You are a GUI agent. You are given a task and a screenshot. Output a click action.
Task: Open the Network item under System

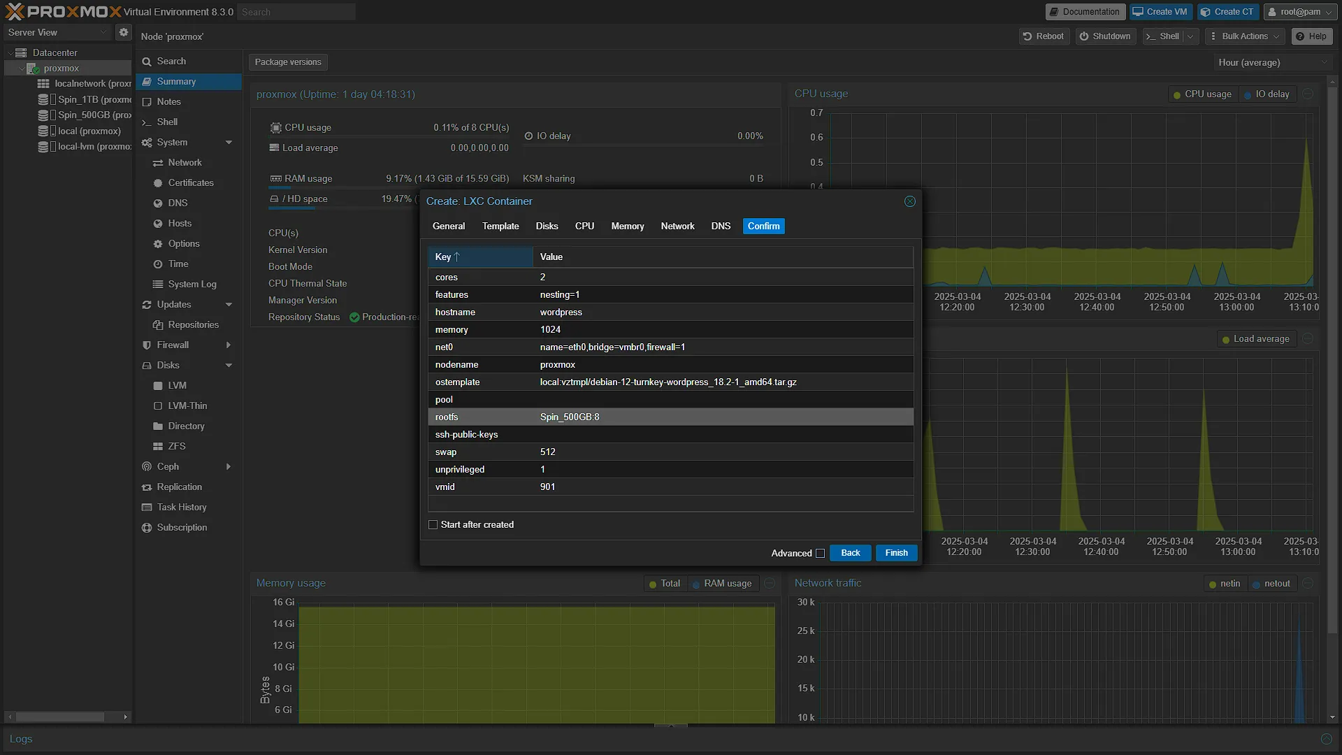click(185, 162)
